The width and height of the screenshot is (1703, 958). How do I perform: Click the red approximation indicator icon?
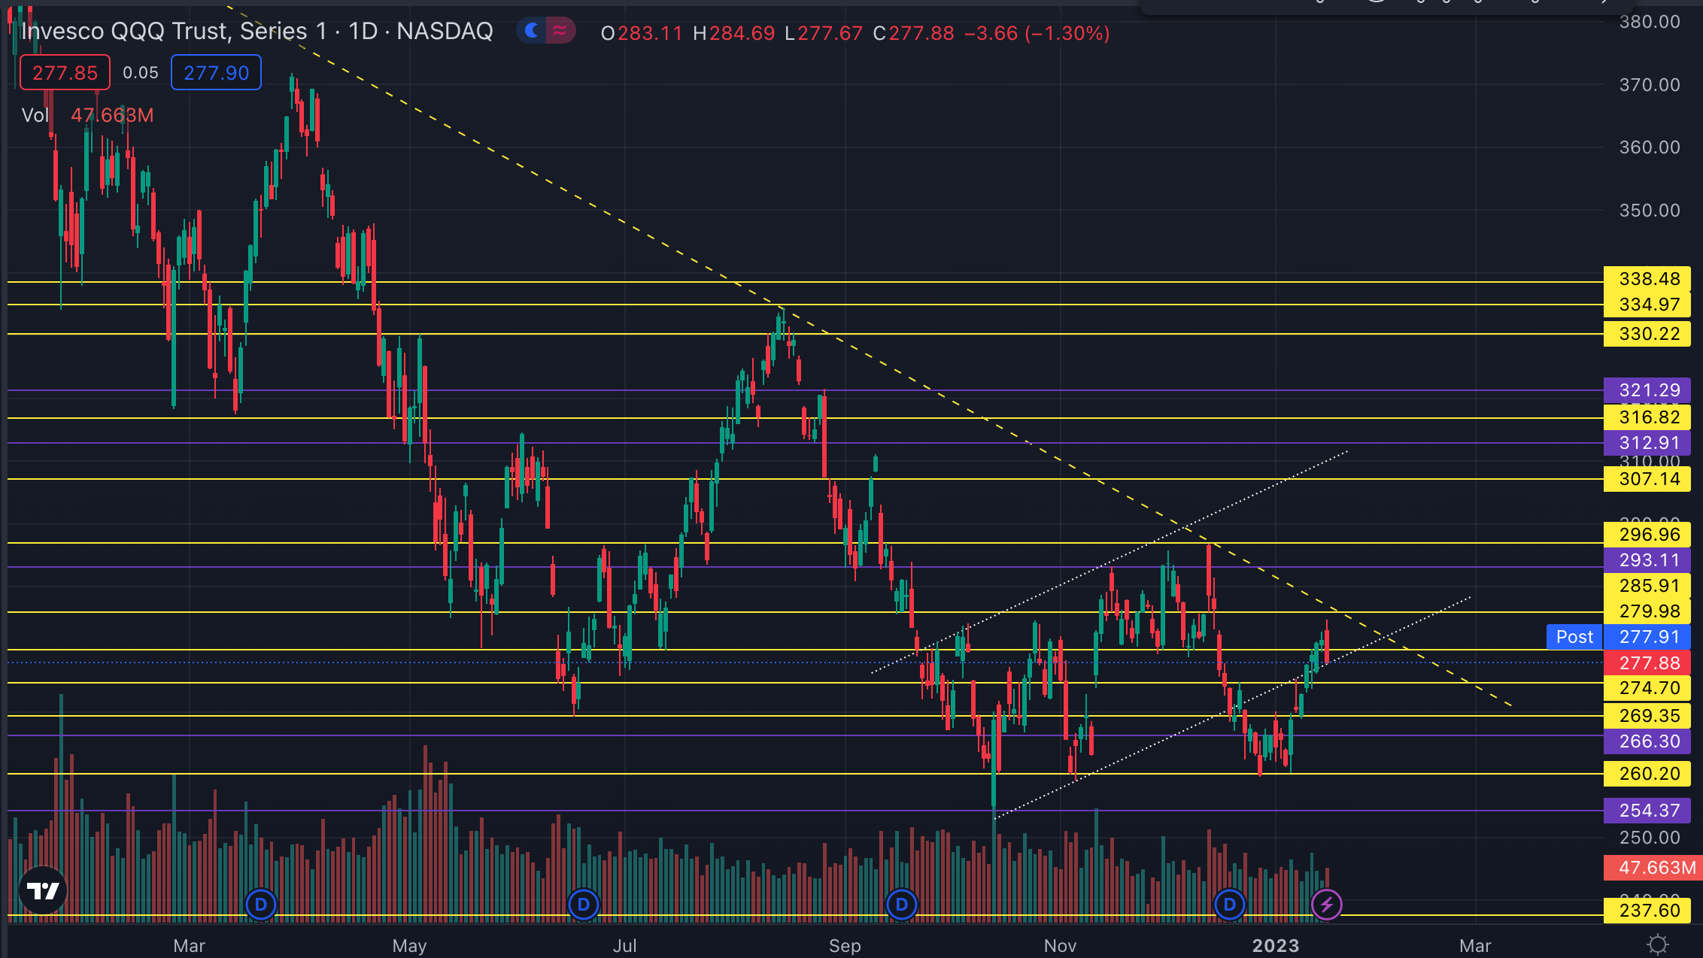click(x=560, y=31)
